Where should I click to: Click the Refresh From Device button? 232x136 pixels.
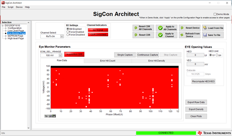tap(190, 35)
